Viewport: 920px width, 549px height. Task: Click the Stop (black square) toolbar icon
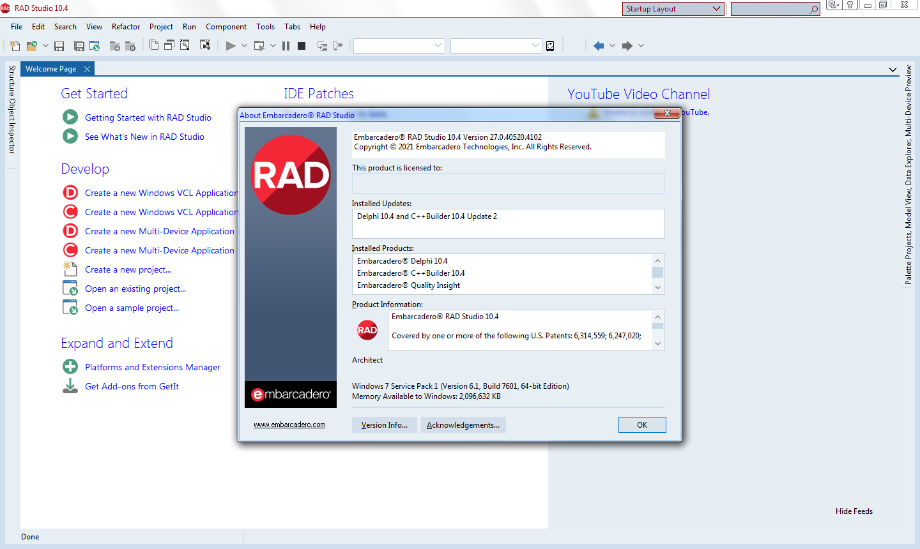coord(302,46)
